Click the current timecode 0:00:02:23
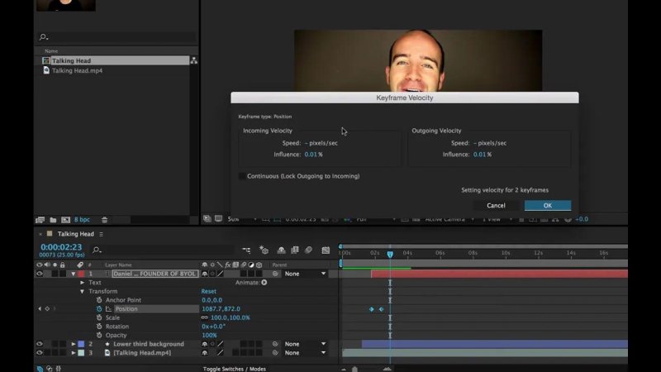Screen dimensions: 661x372 click(61, 247)
